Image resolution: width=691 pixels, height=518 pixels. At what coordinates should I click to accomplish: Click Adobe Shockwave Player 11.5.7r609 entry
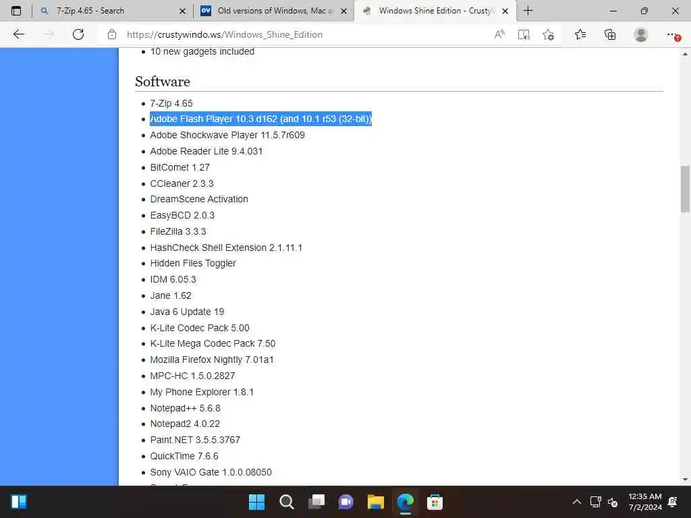tap(227, 135)
